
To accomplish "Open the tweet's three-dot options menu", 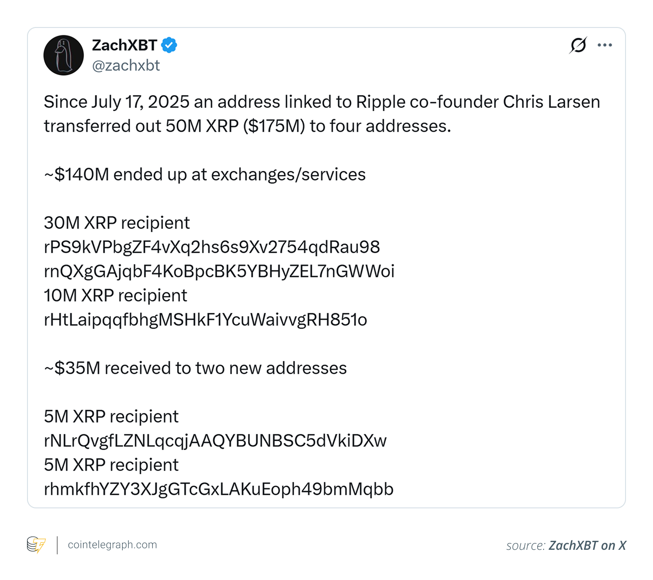I will (x=605, y=45).
